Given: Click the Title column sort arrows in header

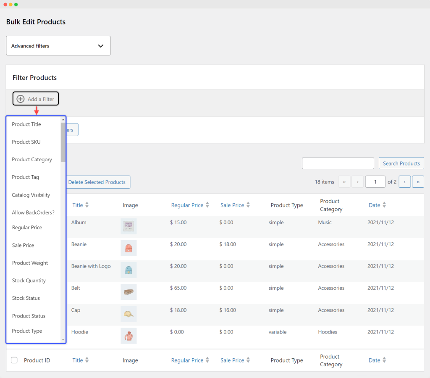Looking at the screenshot, I should pos(87,205).
